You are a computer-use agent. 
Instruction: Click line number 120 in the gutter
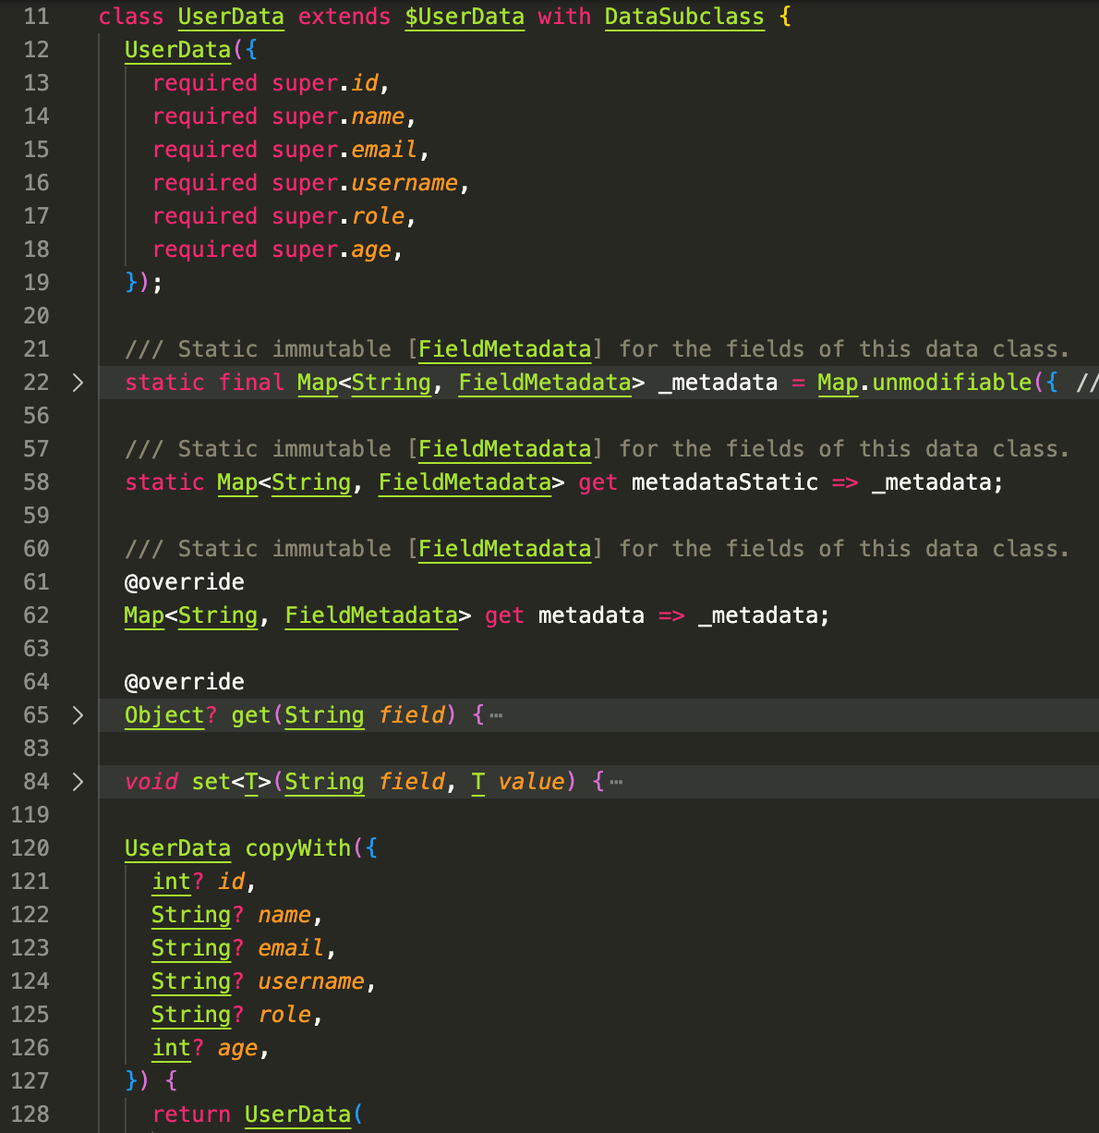point(30,848)
